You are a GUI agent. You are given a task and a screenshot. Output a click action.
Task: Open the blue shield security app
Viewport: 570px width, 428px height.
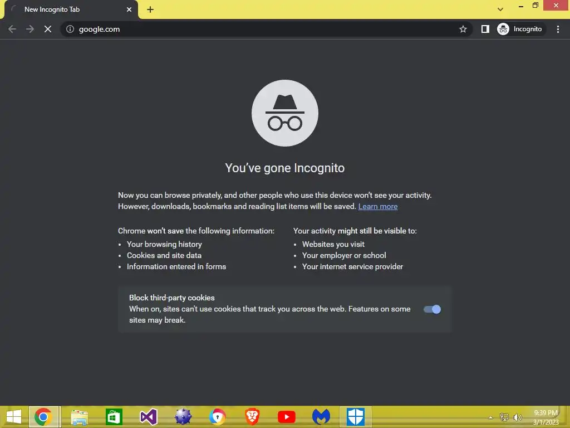click(x=356, y=417)
